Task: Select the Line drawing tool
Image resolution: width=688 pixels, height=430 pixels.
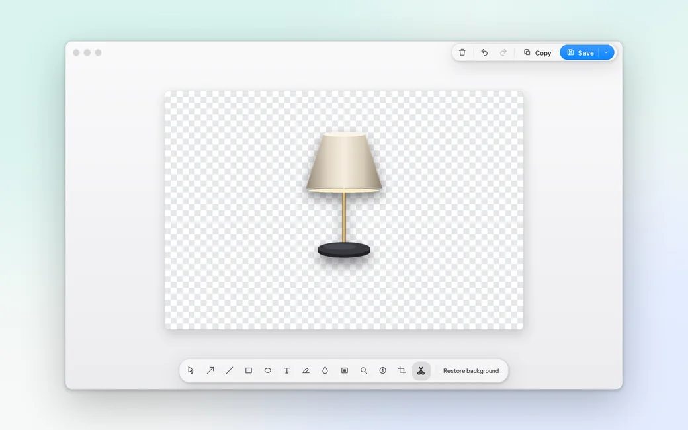Action: click(x=230, y=370)
